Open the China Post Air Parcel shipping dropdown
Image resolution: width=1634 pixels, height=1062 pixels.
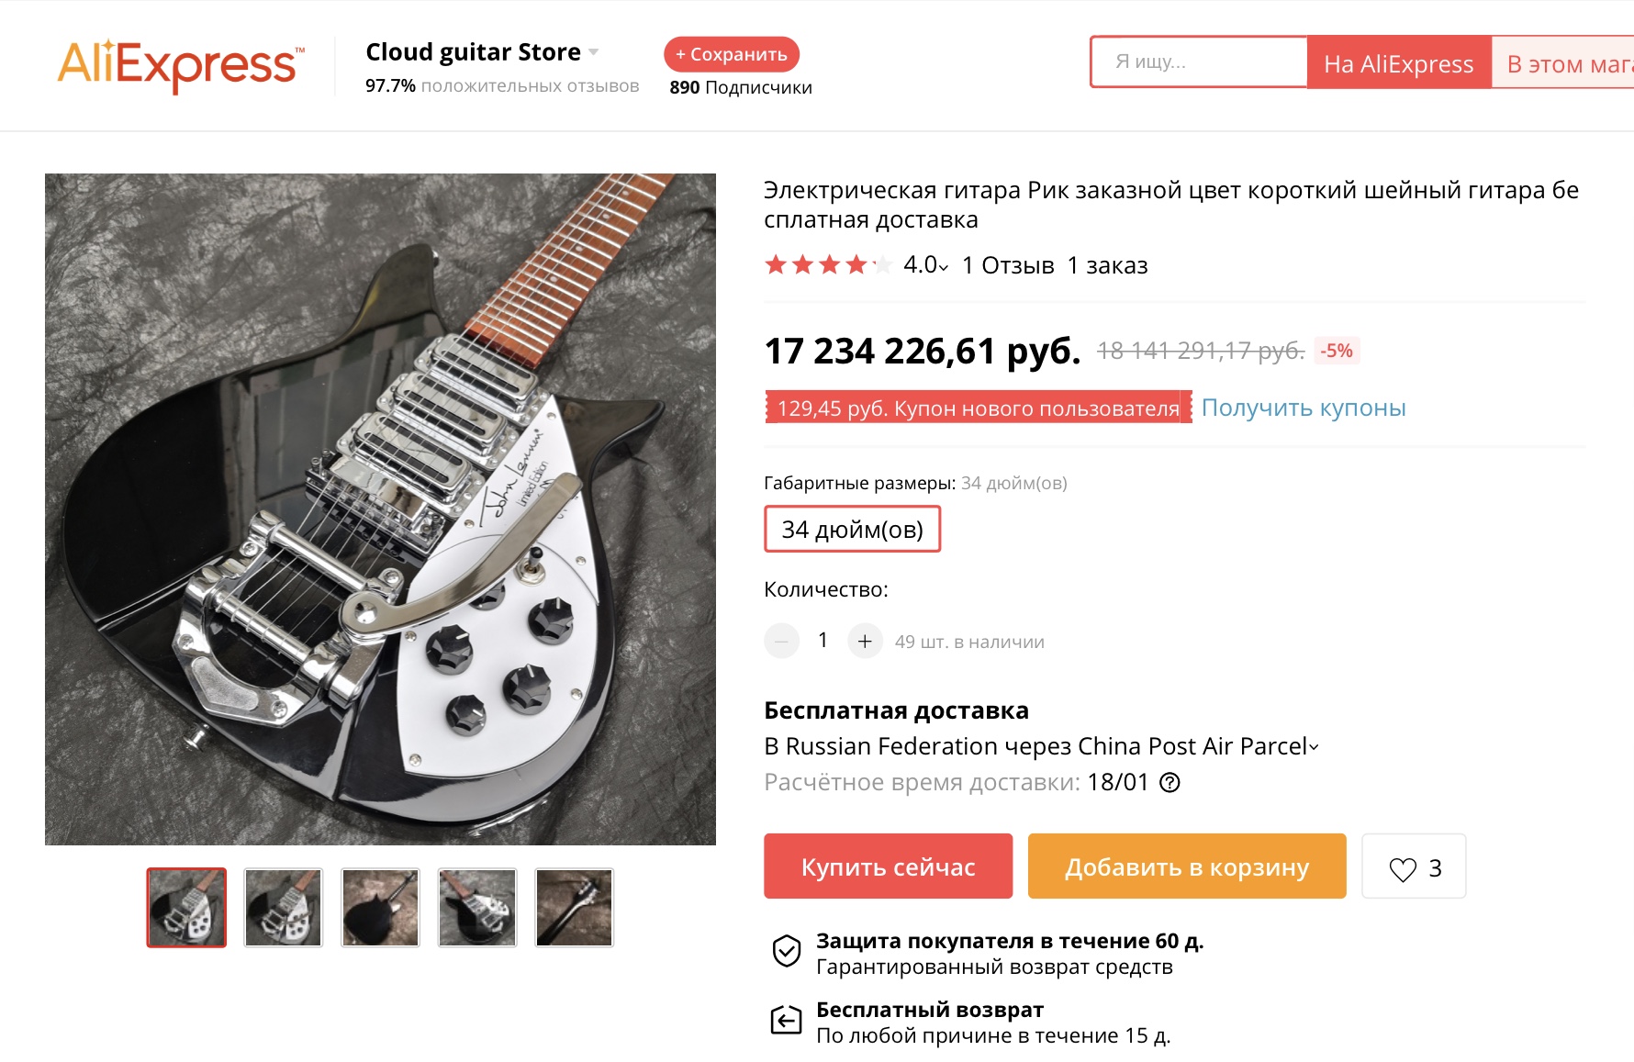1314,747
